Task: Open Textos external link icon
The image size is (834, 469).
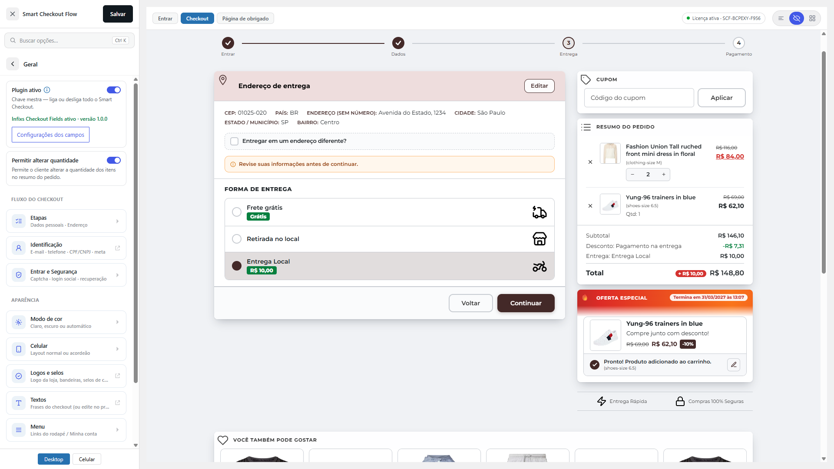Action: pos(117,403)
